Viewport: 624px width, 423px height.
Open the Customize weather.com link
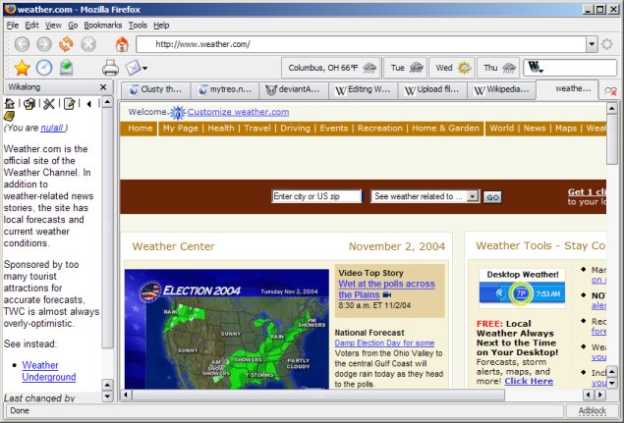click(238, 112)
